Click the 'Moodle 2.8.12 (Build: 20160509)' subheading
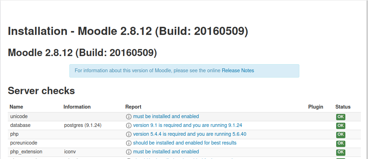Screen dimensions: 368x159 point(82,53)
